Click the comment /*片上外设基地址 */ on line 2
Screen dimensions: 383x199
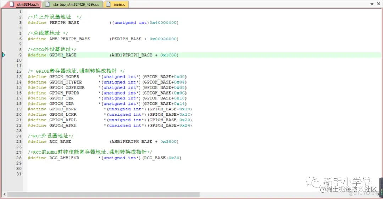tap(55, 17)
